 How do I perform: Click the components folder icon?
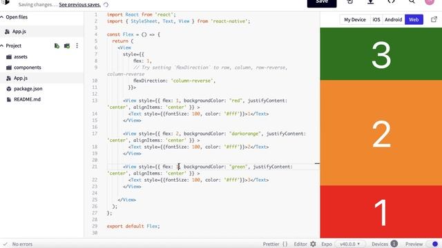9,68
